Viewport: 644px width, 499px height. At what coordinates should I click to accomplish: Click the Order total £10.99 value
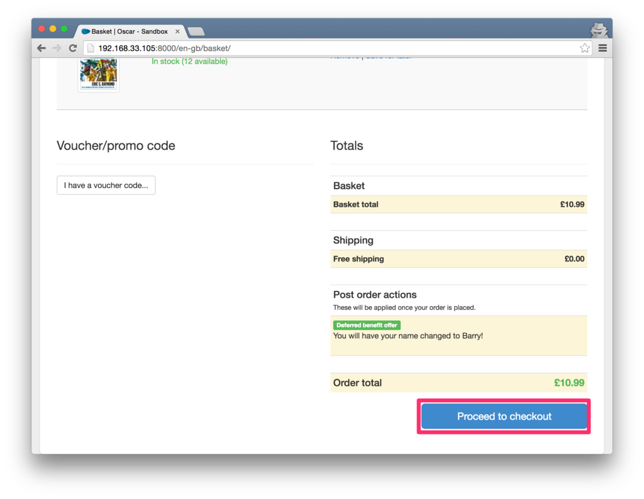click(x=569, y=383)
